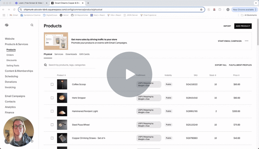Open the All Bookmarks folder

click(x=249, y=15)
